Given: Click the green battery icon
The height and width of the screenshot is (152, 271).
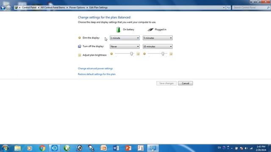Looking at the screenshot, I should pos(118,30).
